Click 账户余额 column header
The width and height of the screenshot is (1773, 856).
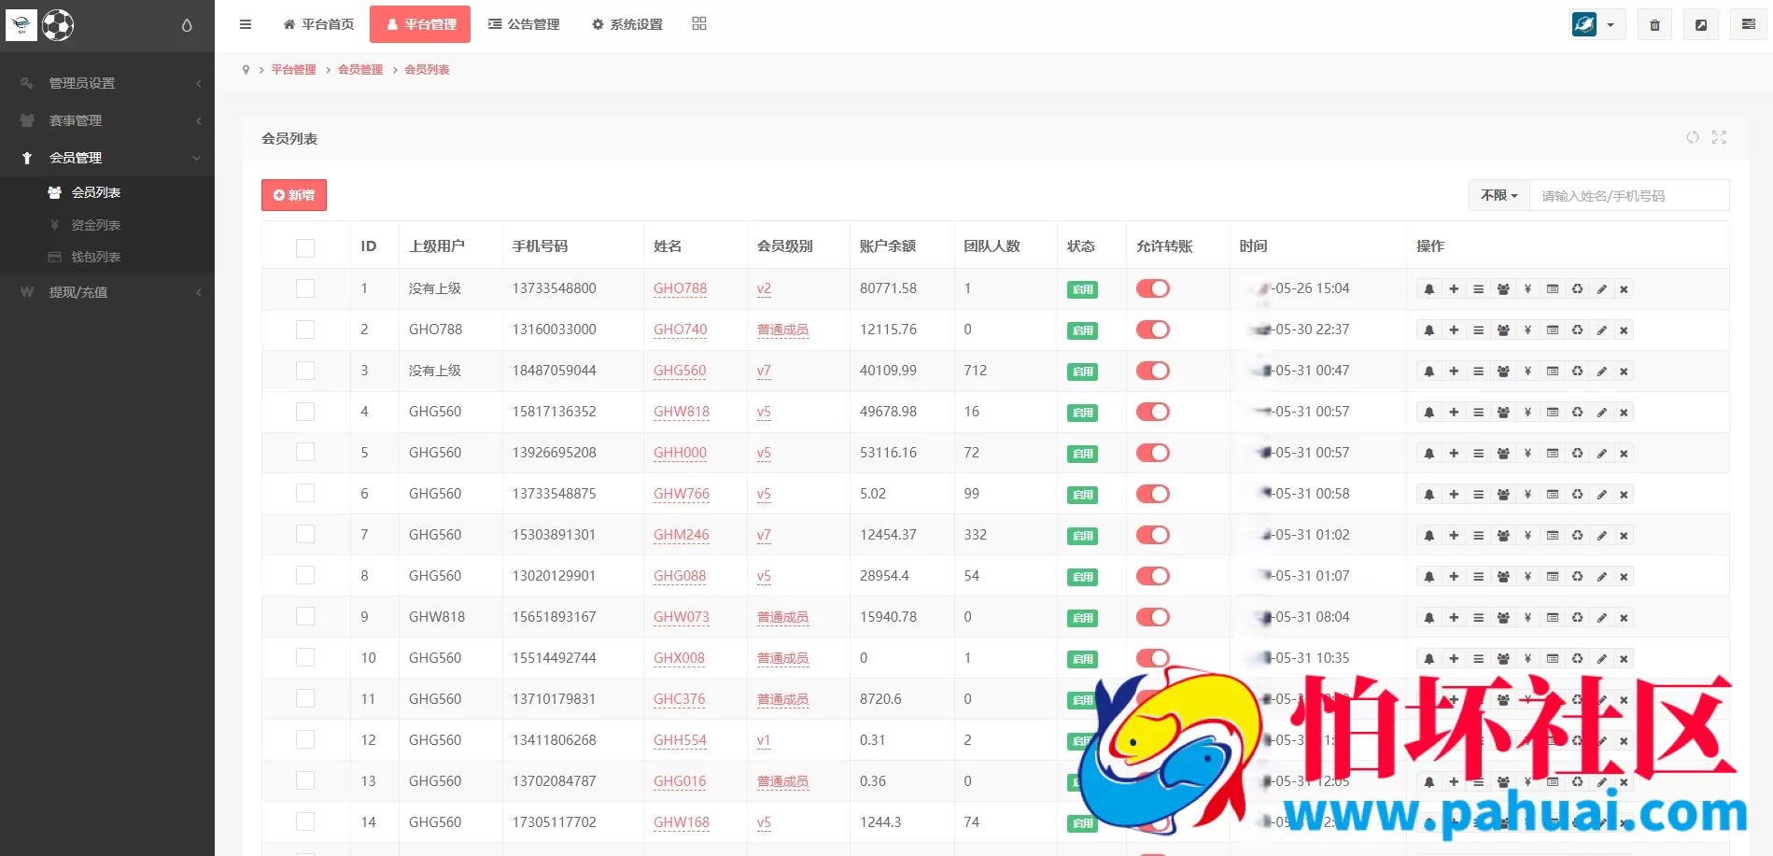[x=887, y=246]
